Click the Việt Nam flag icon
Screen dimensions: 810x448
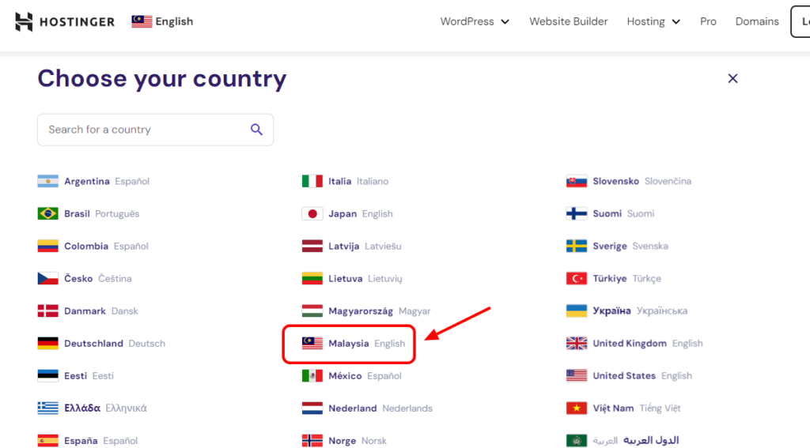pyautogui.click(x=576, y=408)
